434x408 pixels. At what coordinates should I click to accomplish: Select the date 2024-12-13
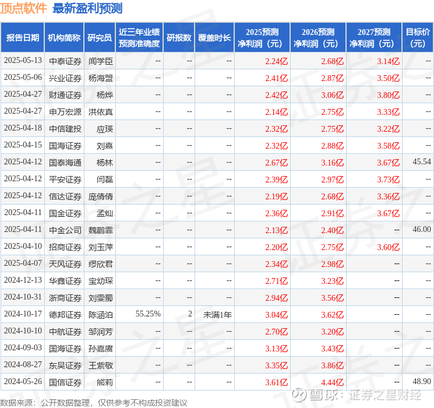click(23, 280)
